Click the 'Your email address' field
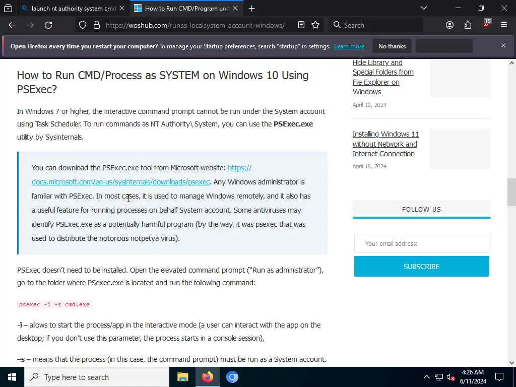Image resolution: width=516 pixels, height=387 pixels. click(422, 243)
